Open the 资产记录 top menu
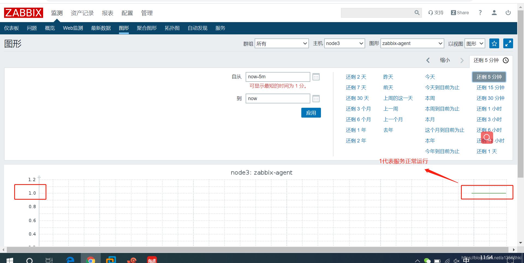Image resolution: width=524 pixels, height=263 pixels. [x=82, y=13]
